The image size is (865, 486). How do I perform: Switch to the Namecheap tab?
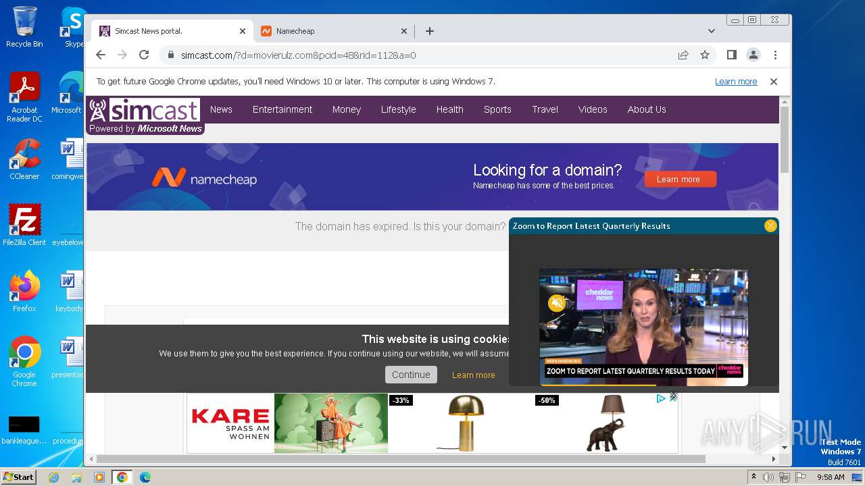pyautogui.click(x=334, y=31)
